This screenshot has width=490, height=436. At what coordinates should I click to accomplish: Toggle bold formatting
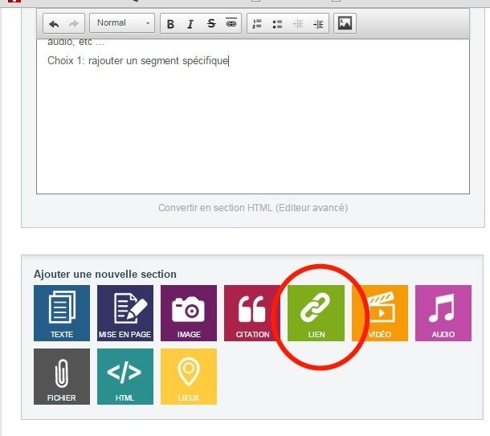(x=170, y=24)
